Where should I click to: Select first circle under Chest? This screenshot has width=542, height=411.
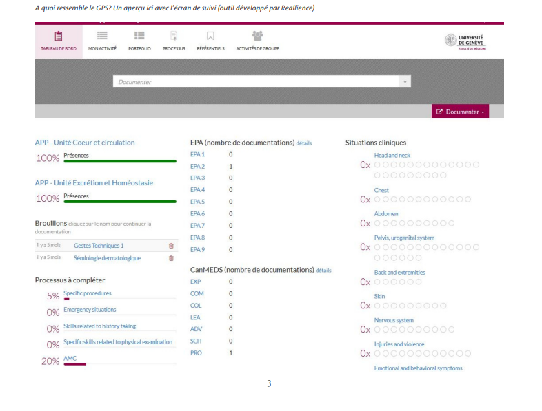tap(378, 199)
